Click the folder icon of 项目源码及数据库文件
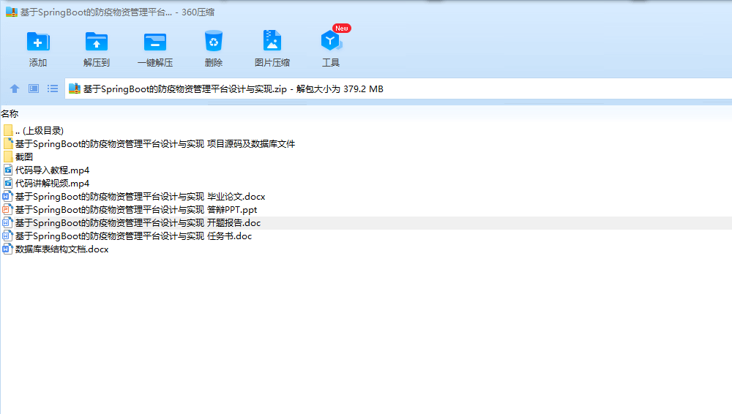 tap(8, 144)
